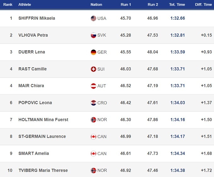
Task: Click the Norway flag in HOLTMANN's row
Action: coord(93,120)
